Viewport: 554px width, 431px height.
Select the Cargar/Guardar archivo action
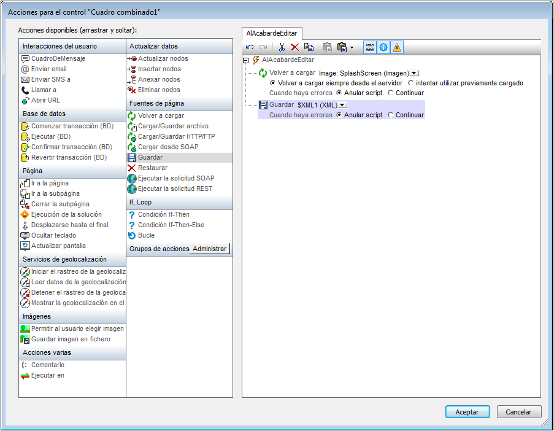coord(168,126)
